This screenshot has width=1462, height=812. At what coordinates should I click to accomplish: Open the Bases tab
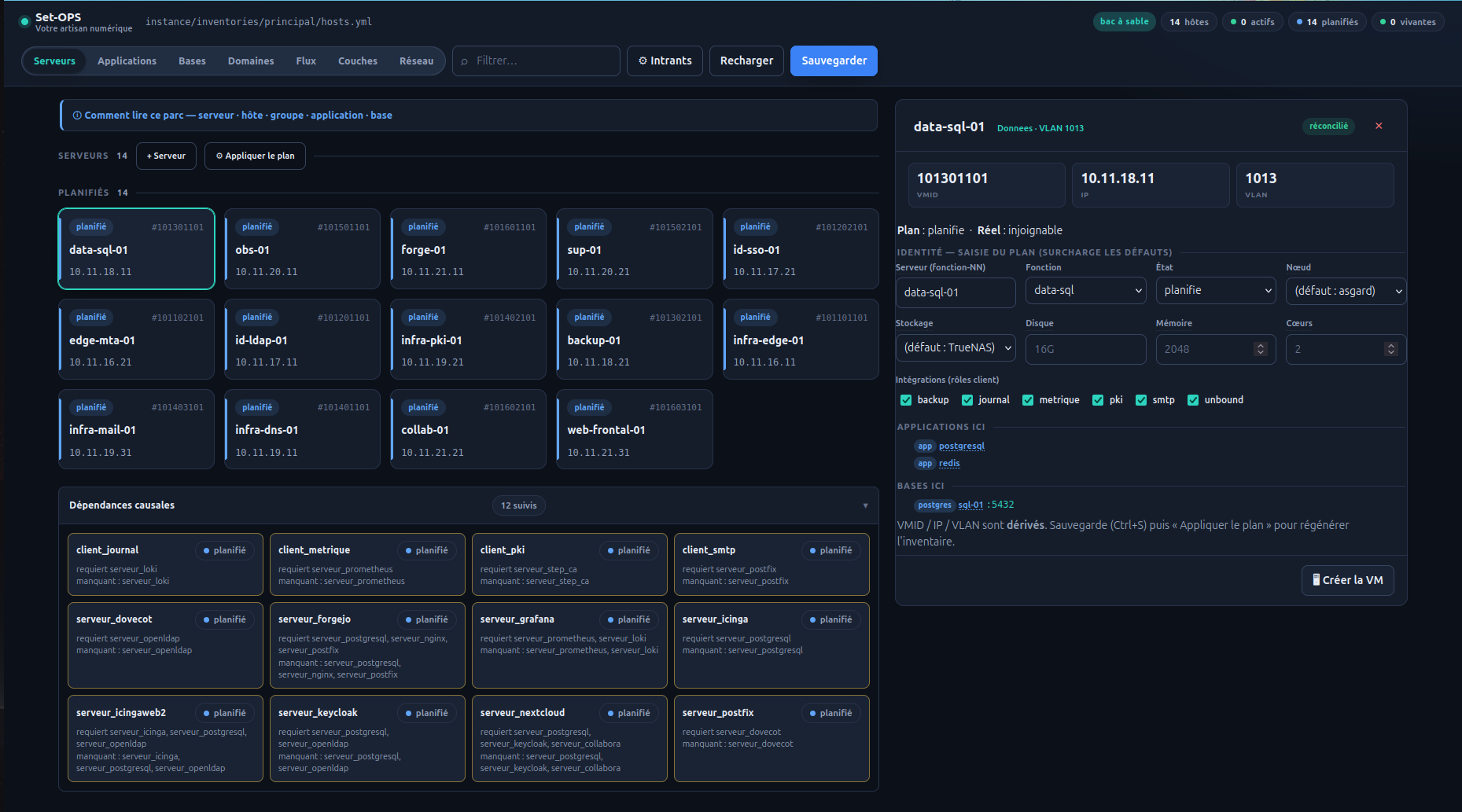click(192, 61)
